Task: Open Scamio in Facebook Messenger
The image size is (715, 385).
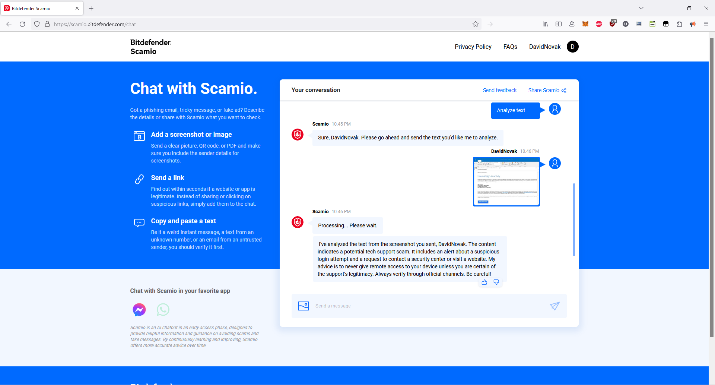Action: [x=139, y=310]
